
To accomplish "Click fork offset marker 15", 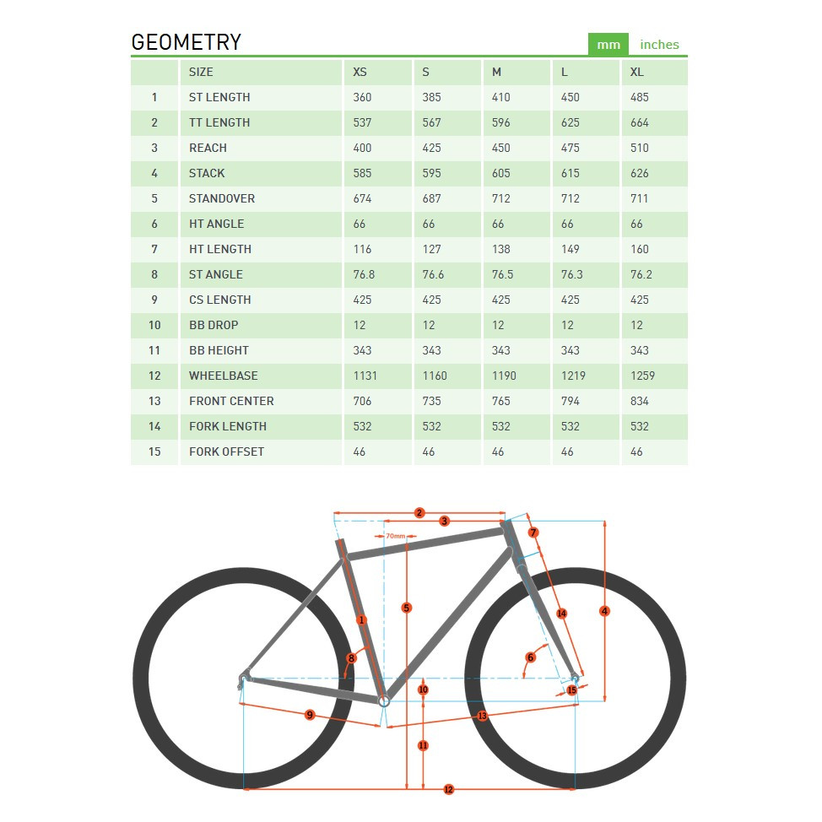I will pyautogui.click(x=571, y=690).
